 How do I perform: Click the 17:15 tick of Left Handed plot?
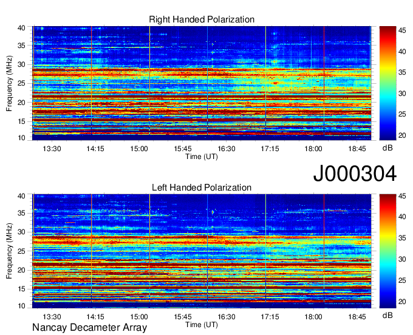click(270, 317)
